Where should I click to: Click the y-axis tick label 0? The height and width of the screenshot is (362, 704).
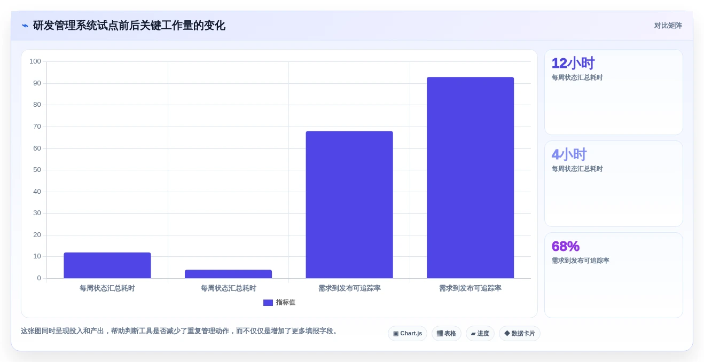coord(39,278)
